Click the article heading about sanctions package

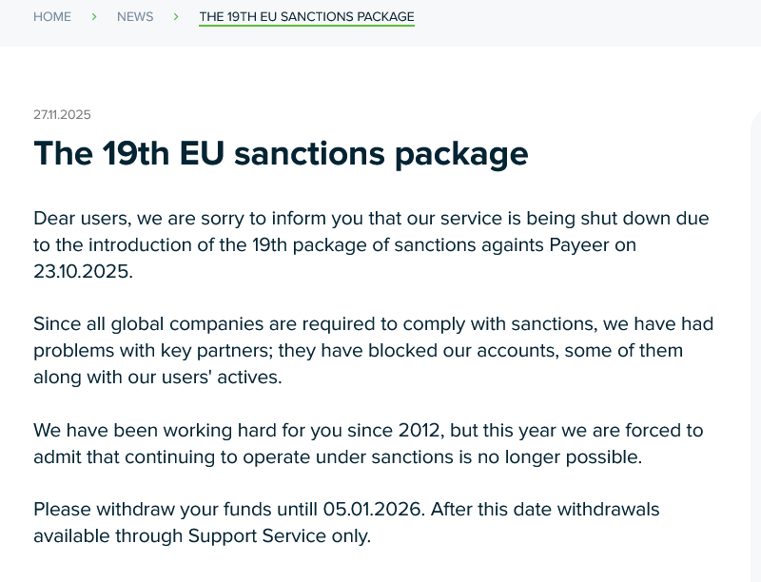(281, 154)
